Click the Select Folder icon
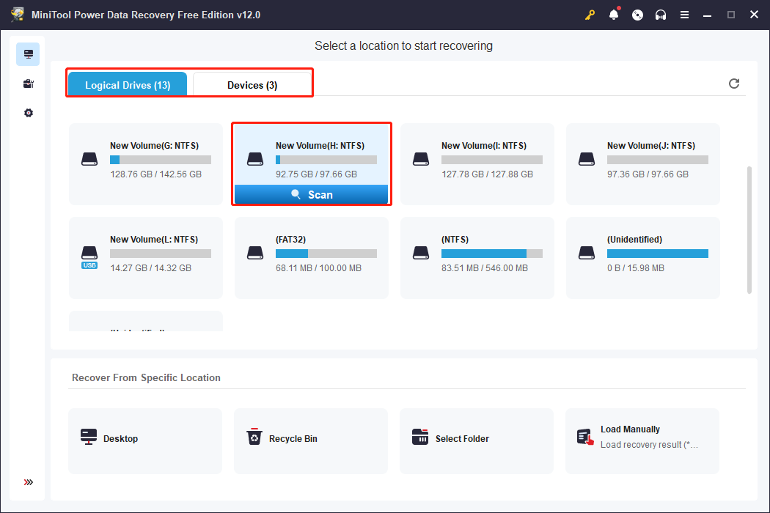 (420, 437)
